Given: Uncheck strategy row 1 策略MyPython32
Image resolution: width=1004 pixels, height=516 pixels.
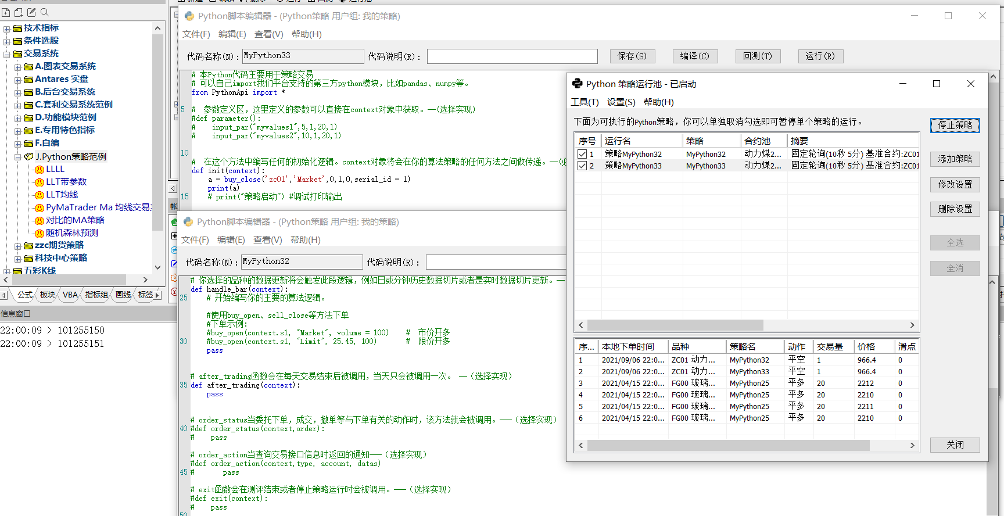Looking at the screenshot, I should [x=582, y=154].
